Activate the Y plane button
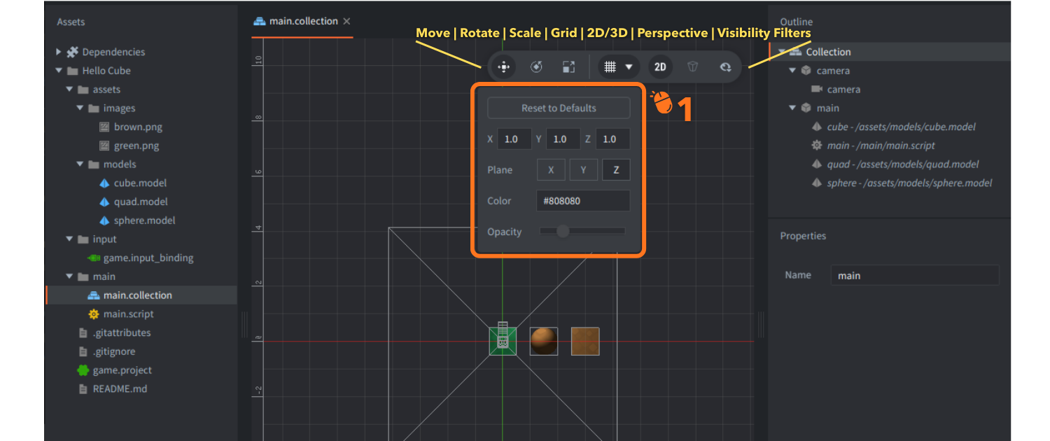This screenshot has width=1050, height=441. [x=584, y=169]
